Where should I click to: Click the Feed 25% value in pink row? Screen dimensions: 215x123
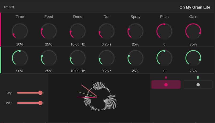(49, 44)
